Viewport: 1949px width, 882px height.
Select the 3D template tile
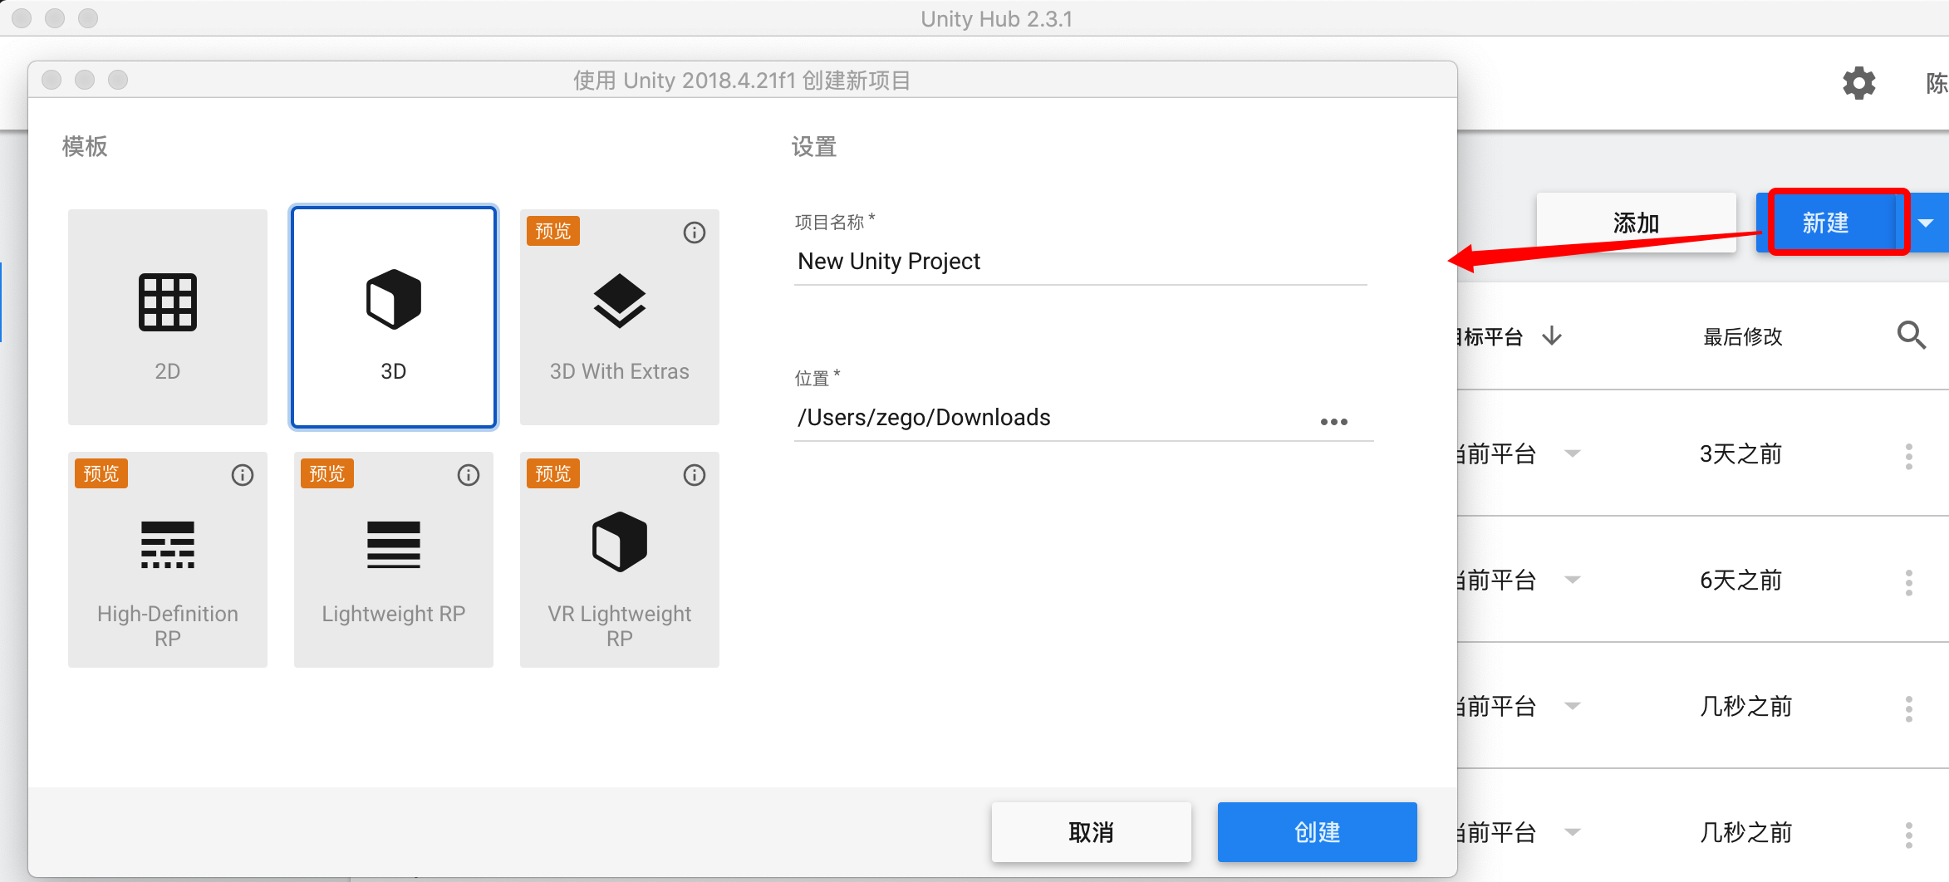(x=393, y=317)
